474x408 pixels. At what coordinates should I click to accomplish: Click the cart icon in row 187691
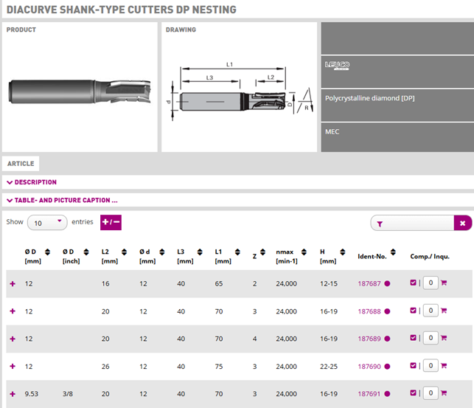point(444,393)
